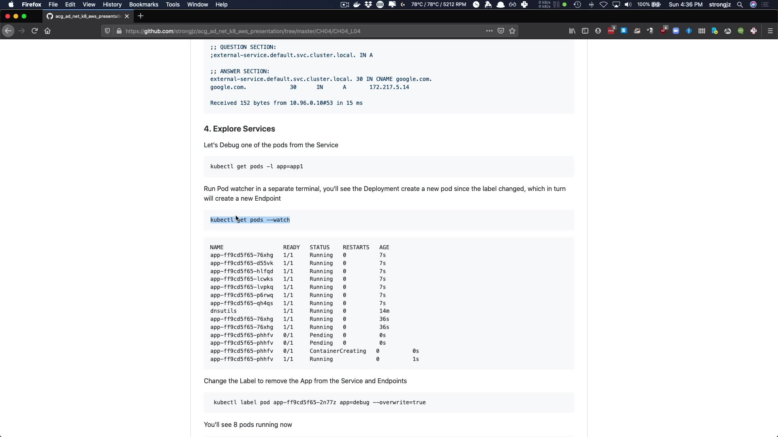Click the Zoom extension icon

(676, 31)
